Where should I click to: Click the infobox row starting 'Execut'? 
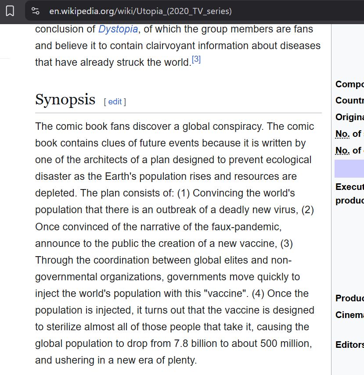point(350,193)
